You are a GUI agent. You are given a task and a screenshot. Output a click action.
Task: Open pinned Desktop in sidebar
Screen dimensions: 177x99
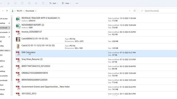tap(2, 23)
